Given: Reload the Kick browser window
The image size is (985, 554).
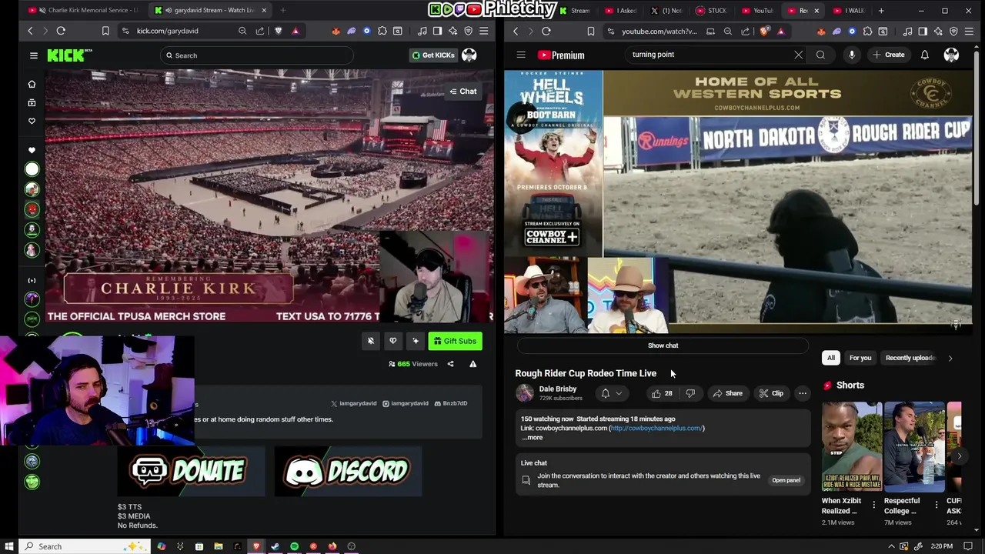Looking at the screenshot, I should click(x=61, y=31).
